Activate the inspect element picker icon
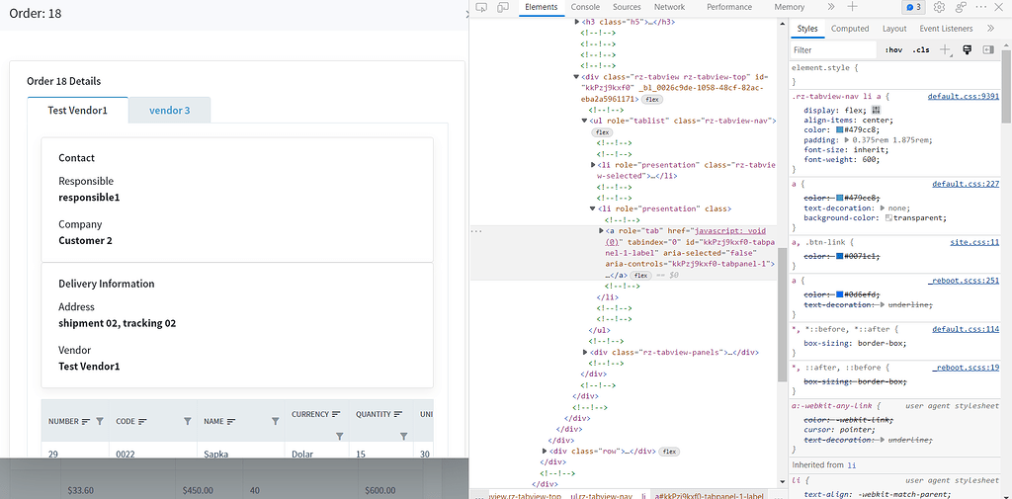The image size is (1012, 499). click(481, 7)
